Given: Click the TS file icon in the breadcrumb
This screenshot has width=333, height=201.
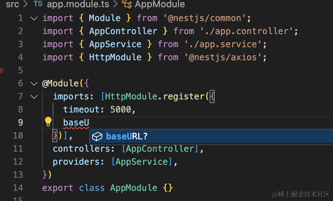Looking at the screenshot, I should [x=38, y=4].
